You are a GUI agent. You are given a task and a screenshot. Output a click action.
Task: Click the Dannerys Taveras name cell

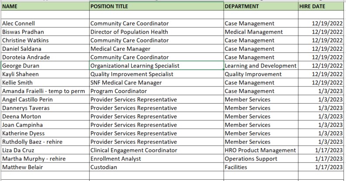[x=45, y=108]
